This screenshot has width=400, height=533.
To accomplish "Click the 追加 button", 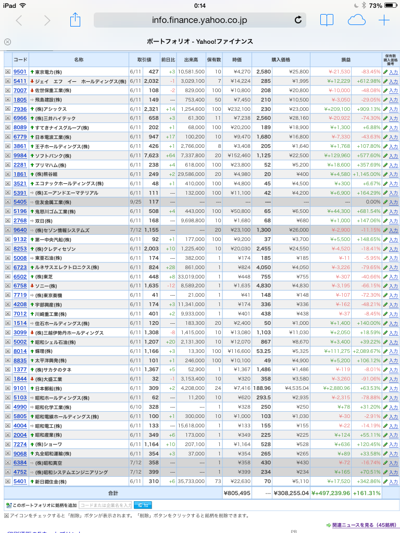I will point(143,505).
